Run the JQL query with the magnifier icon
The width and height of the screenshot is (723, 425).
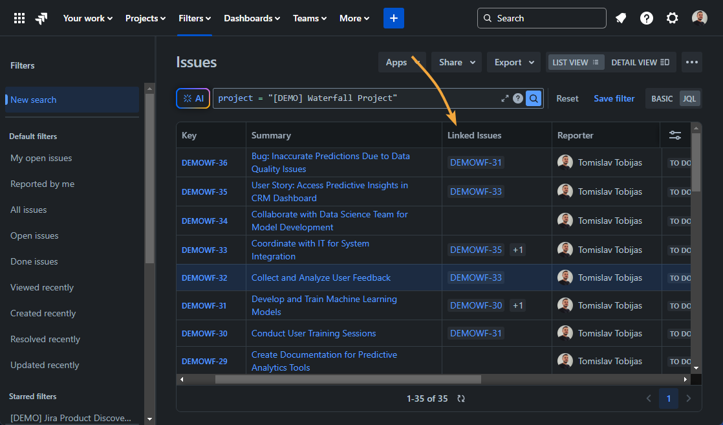click(x=533, y=98)
